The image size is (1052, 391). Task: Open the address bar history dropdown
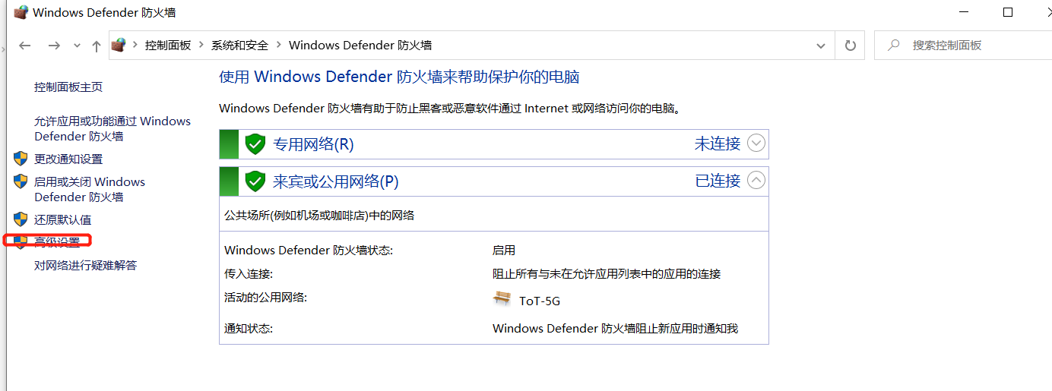pyautogui.click(x=821, y=46)
